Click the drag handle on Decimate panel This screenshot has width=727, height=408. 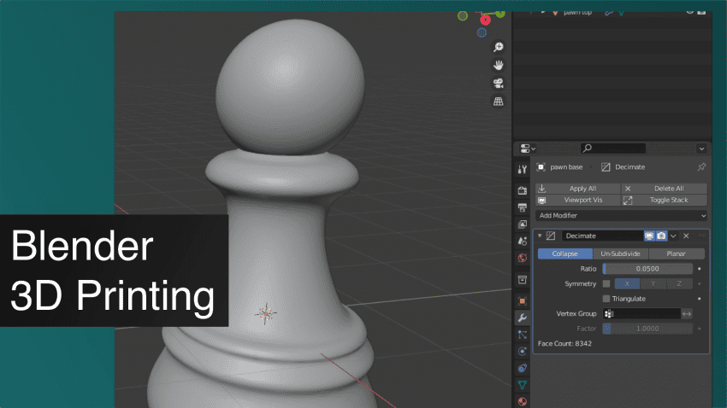click(x=702, y=236)
